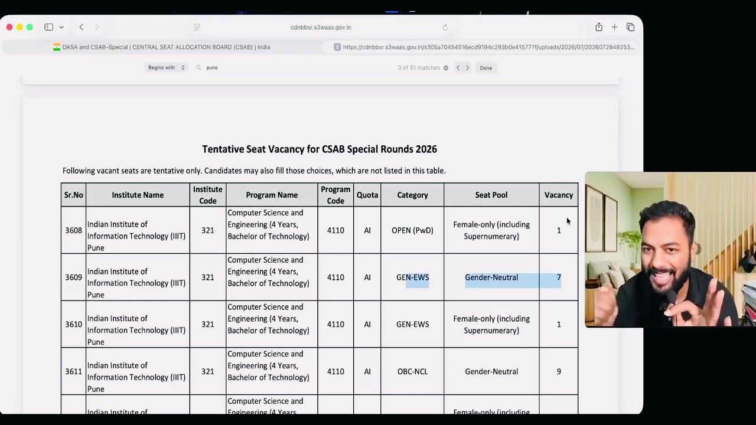Toggle the Safari sidebar icon

point(48,27)
